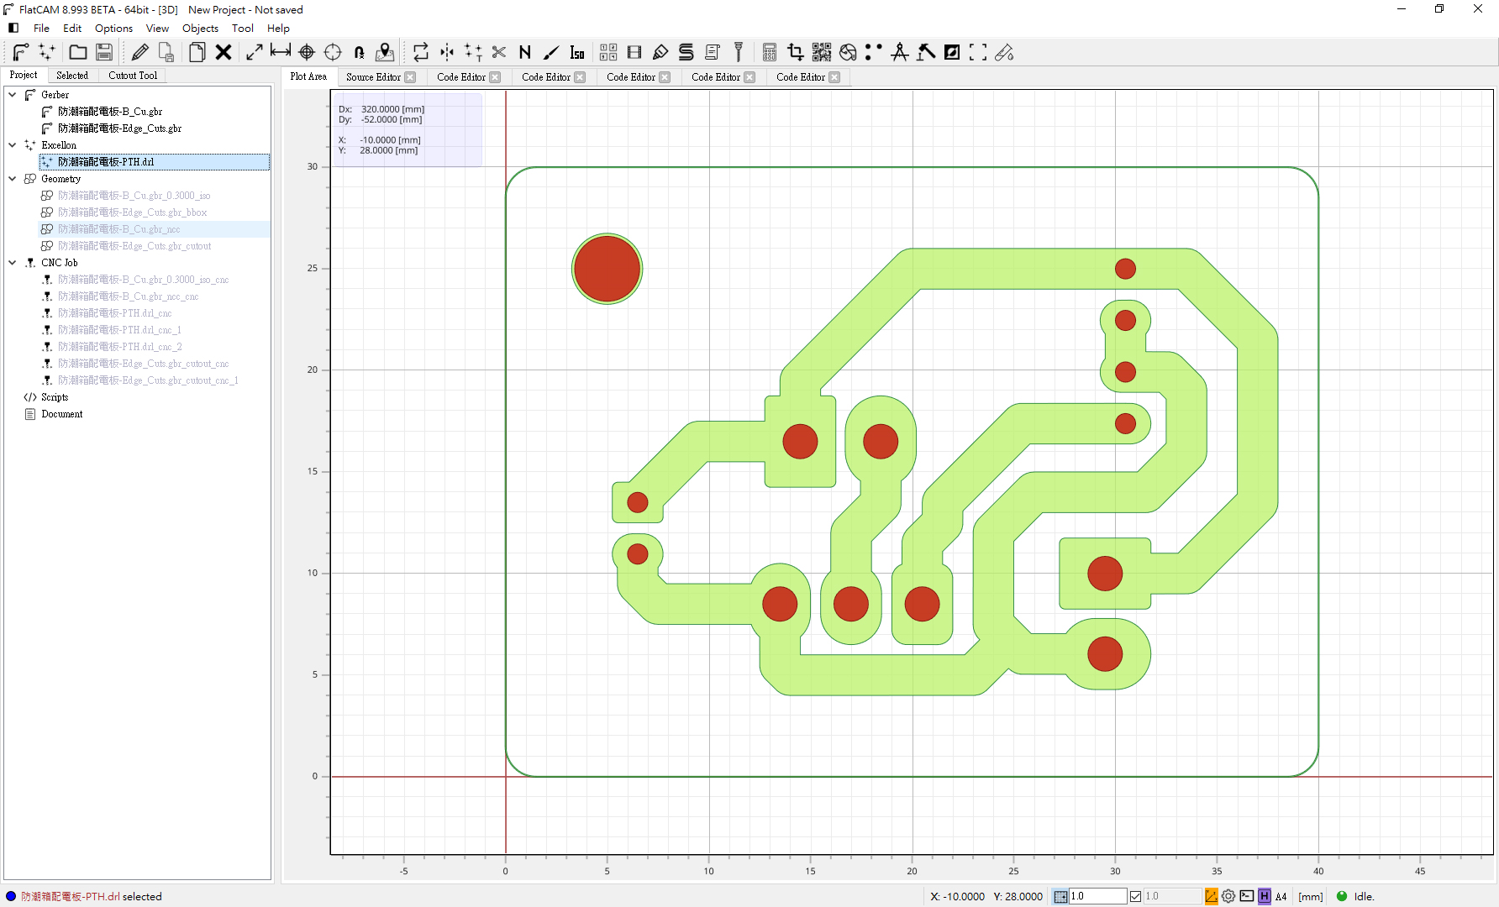The image size is (1499, 907).
Task: Toggle the grid gap link checkbox
Action: coord(1135,896)
